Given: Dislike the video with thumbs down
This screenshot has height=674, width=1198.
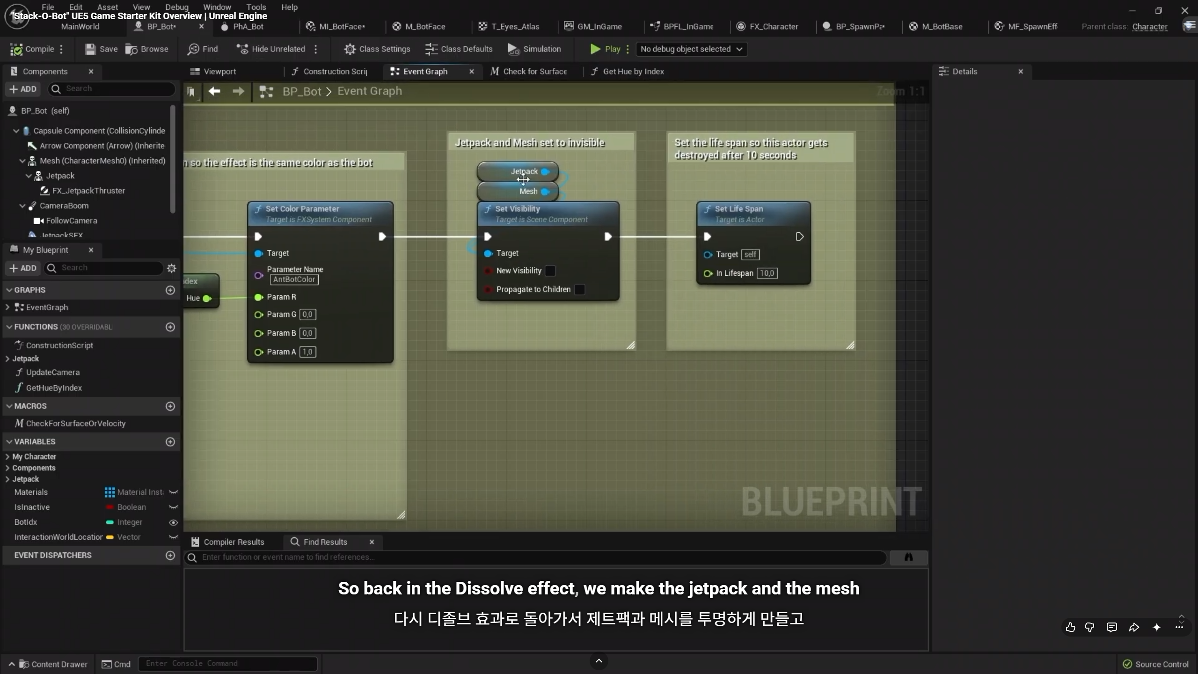Looking at the screenshot, I should click(1090, 627).
